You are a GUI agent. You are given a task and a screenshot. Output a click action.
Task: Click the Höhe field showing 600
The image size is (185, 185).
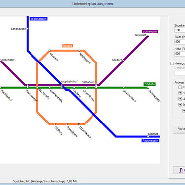[x=180, y=54]
